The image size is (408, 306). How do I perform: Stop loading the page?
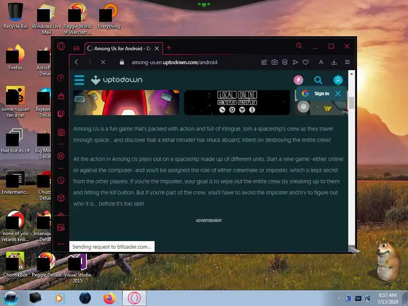(103, 62)
